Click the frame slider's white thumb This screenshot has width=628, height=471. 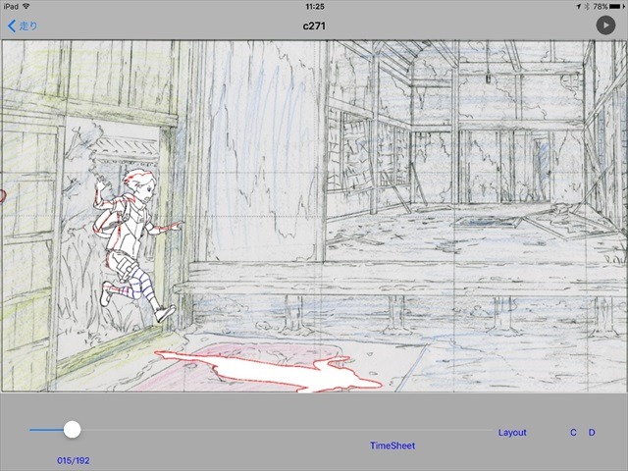[72, 430]
